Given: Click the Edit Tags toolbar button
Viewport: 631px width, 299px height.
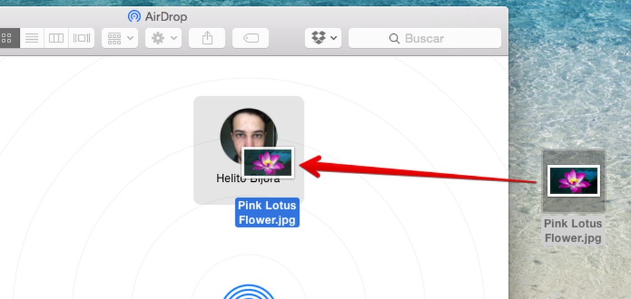Looking at the screenshot, I should coord(250,38).
